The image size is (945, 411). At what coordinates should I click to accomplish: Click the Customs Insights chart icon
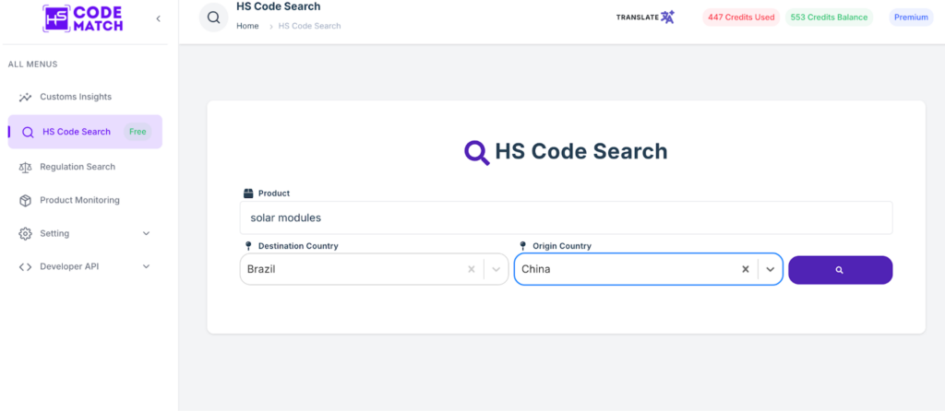[25, 97]
